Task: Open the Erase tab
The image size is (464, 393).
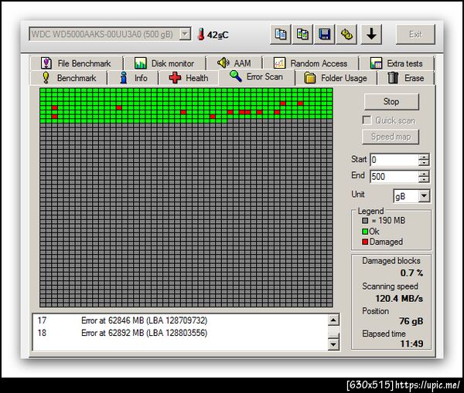Action: pyautogui.click(x=406, y=78)
